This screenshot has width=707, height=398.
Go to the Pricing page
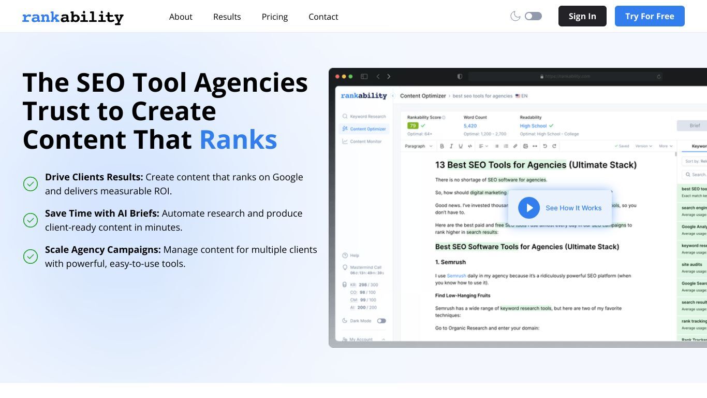click(275, 17)
